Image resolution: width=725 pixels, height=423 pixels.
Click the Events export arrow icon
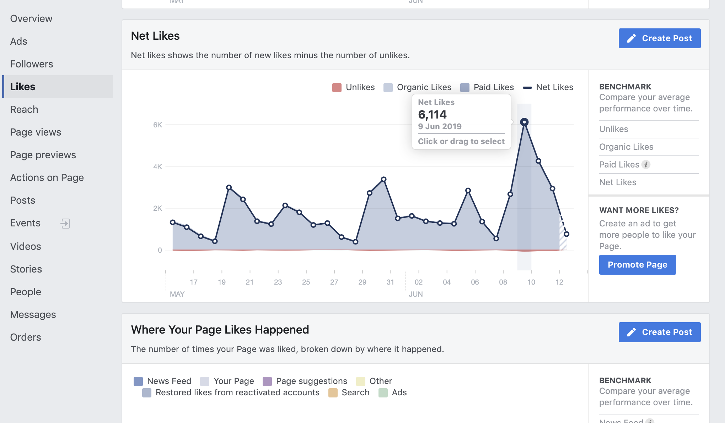coord(65,223)
